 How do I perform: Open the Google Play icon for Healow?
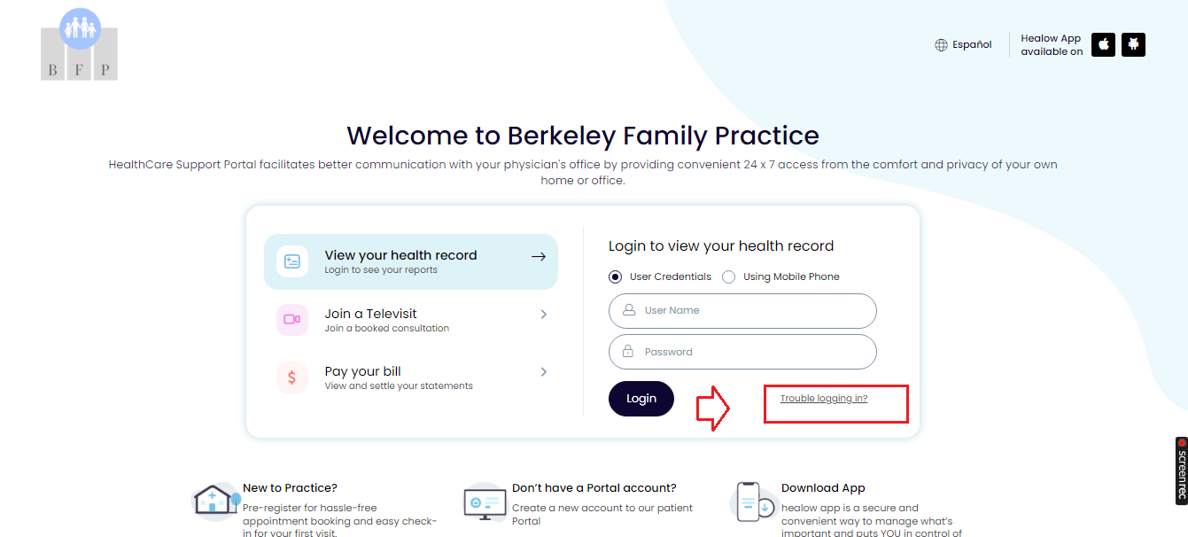point(1133,44)
